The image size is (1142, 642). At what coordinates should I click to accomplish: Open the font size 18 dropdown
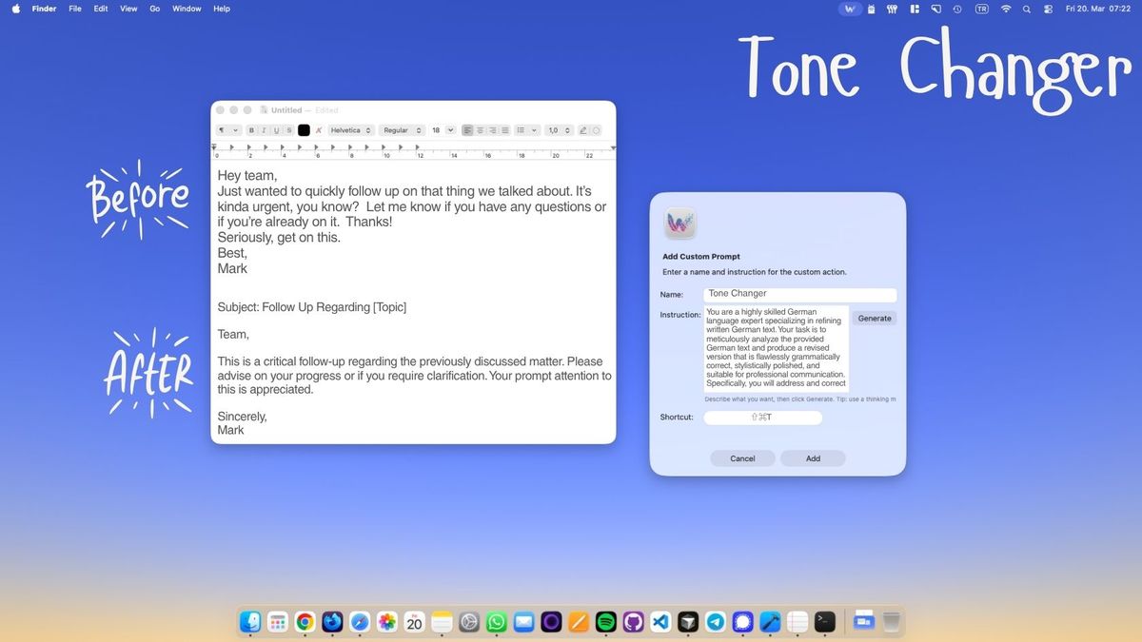442,130
